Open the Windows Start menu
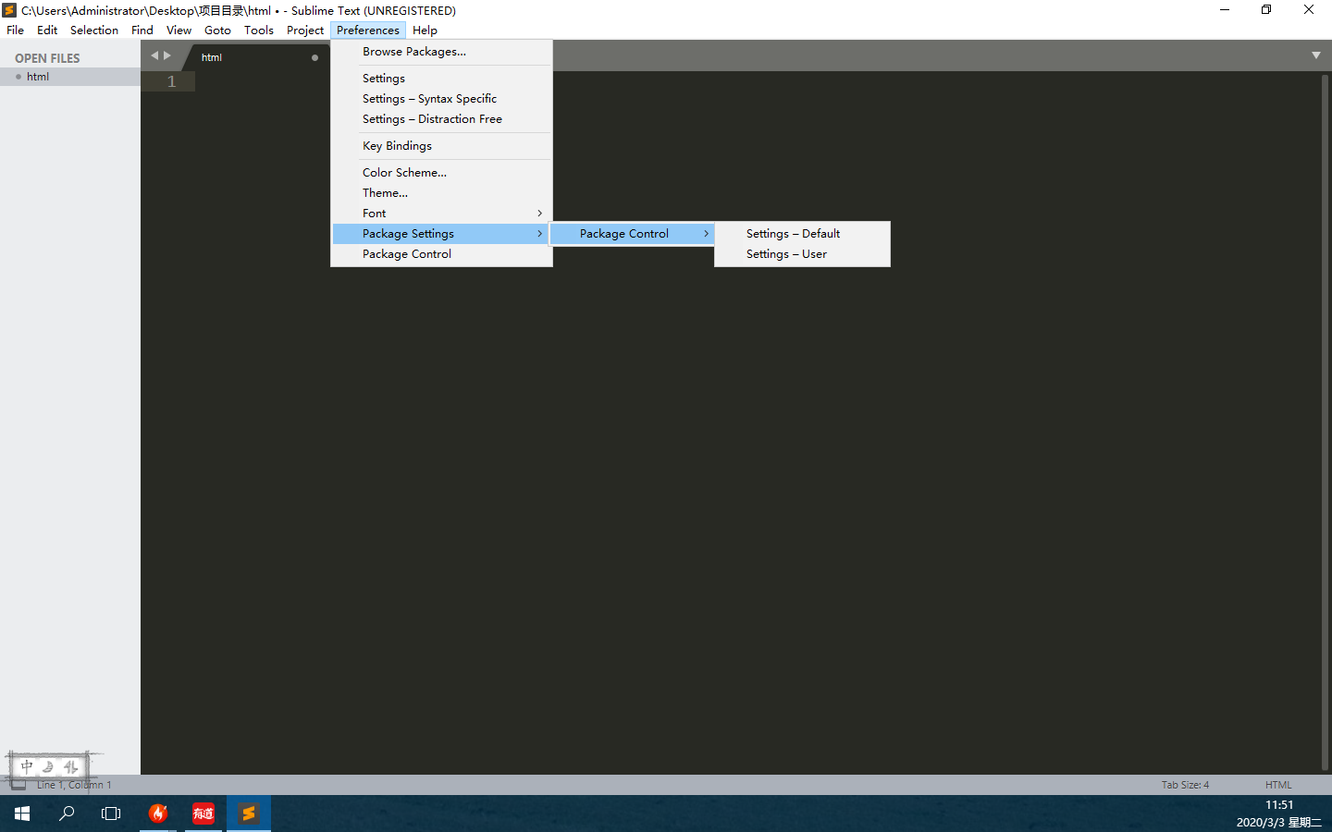The height and width of the screenshot is (832, 1332). 22,814
